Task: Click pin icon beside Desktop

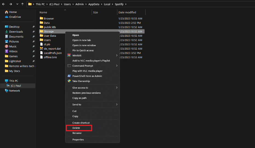Action: click(33, 27)
